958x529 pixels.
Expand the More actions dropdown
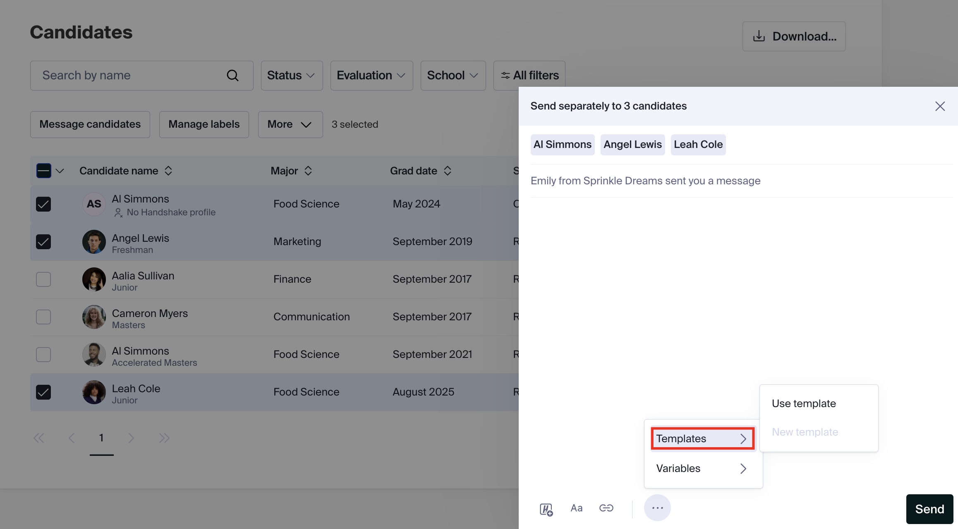(290, 124)
